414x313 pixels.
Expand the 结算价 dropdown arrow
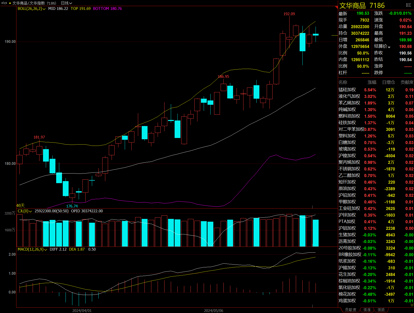pos(389,47)
